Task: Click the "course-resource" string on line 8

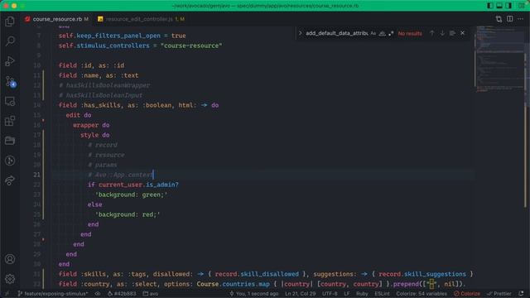Action: pyautogui.click(x=191, y=46)
